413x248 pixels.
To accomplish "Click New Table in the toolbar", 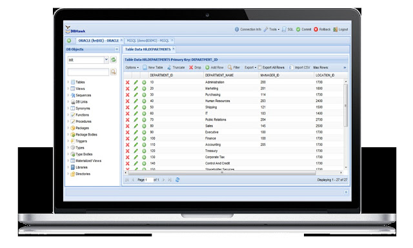I will [x=153, y=67].
